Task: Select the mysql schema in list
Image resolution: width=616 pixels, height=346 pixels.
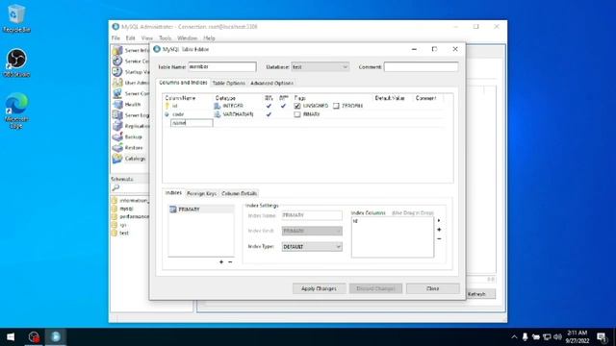Action: pos(126,209)
